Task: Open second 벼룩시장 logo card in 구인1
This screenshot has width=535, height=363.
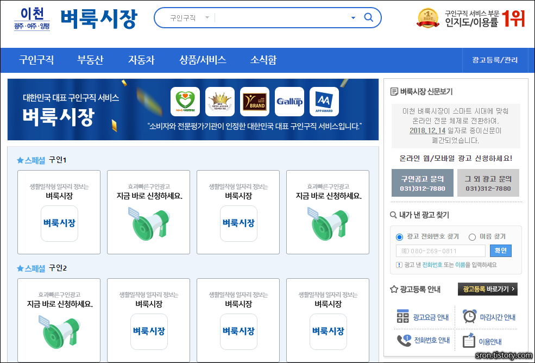Action: pos(238,212)
